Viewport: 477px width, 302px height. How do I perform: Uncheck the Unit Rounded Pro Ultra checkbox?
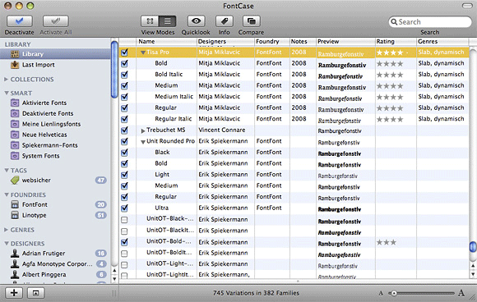pos(124,208)
